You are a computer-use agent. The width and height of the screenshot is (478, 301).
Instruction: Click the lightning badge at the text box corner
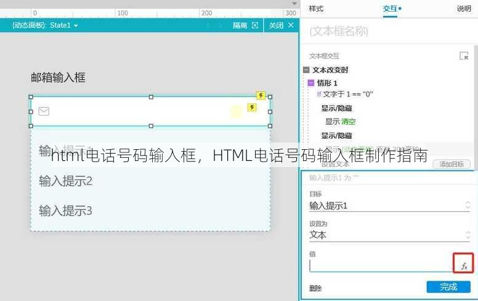pos(261,95)
